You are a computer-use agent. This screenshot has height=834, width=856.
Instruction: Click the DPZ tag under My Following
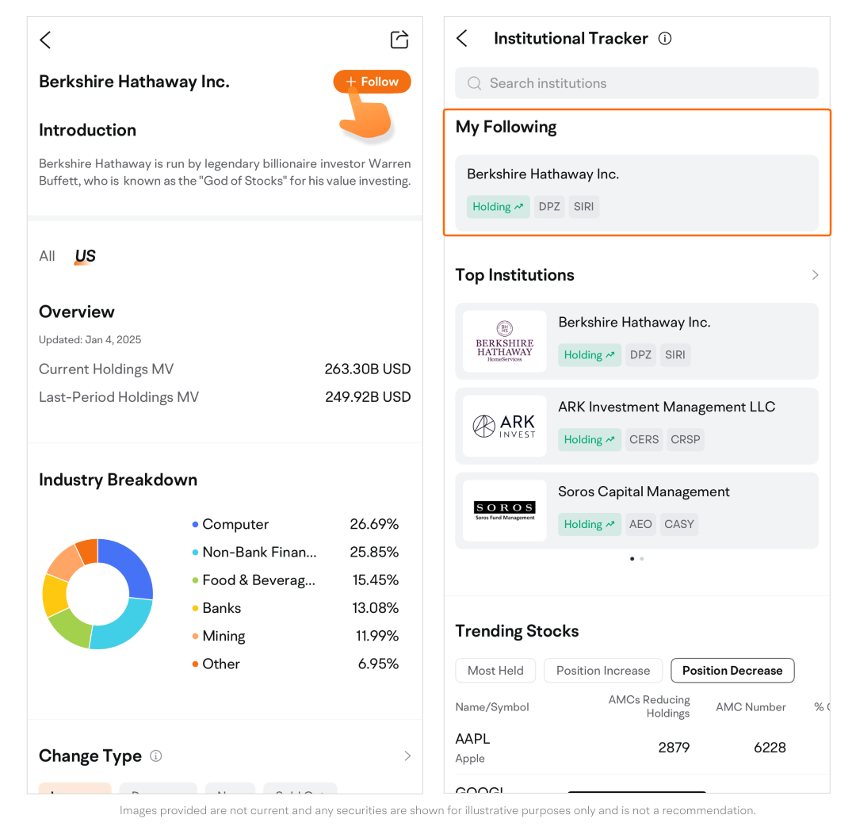click(549, 206)
